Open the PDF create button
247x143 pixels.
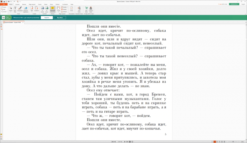32,9
